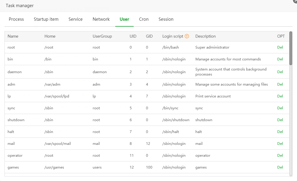
Task: Delete the bin user account
Action: [280, 59]
